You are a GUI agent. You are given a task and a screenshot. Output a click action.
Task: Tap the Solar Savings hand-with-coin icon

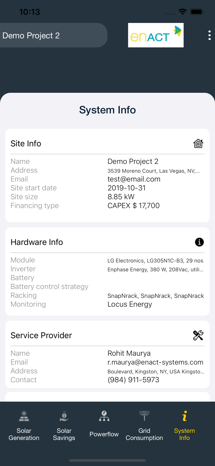coord(64,415)
